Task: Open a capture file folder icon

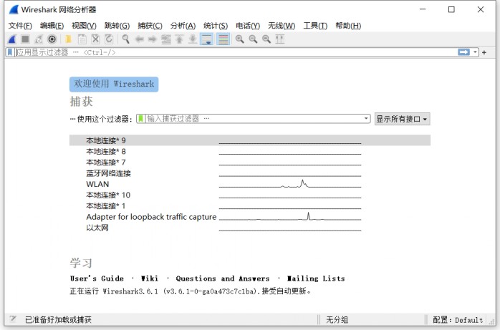Action: (68, 39)
